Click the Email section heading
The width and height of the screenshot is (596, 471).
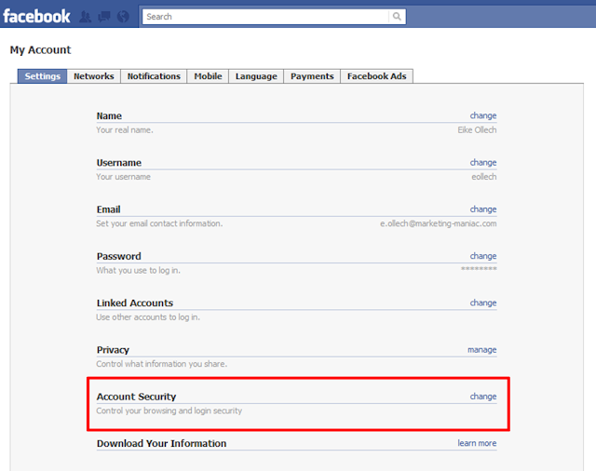pos(108,209)
